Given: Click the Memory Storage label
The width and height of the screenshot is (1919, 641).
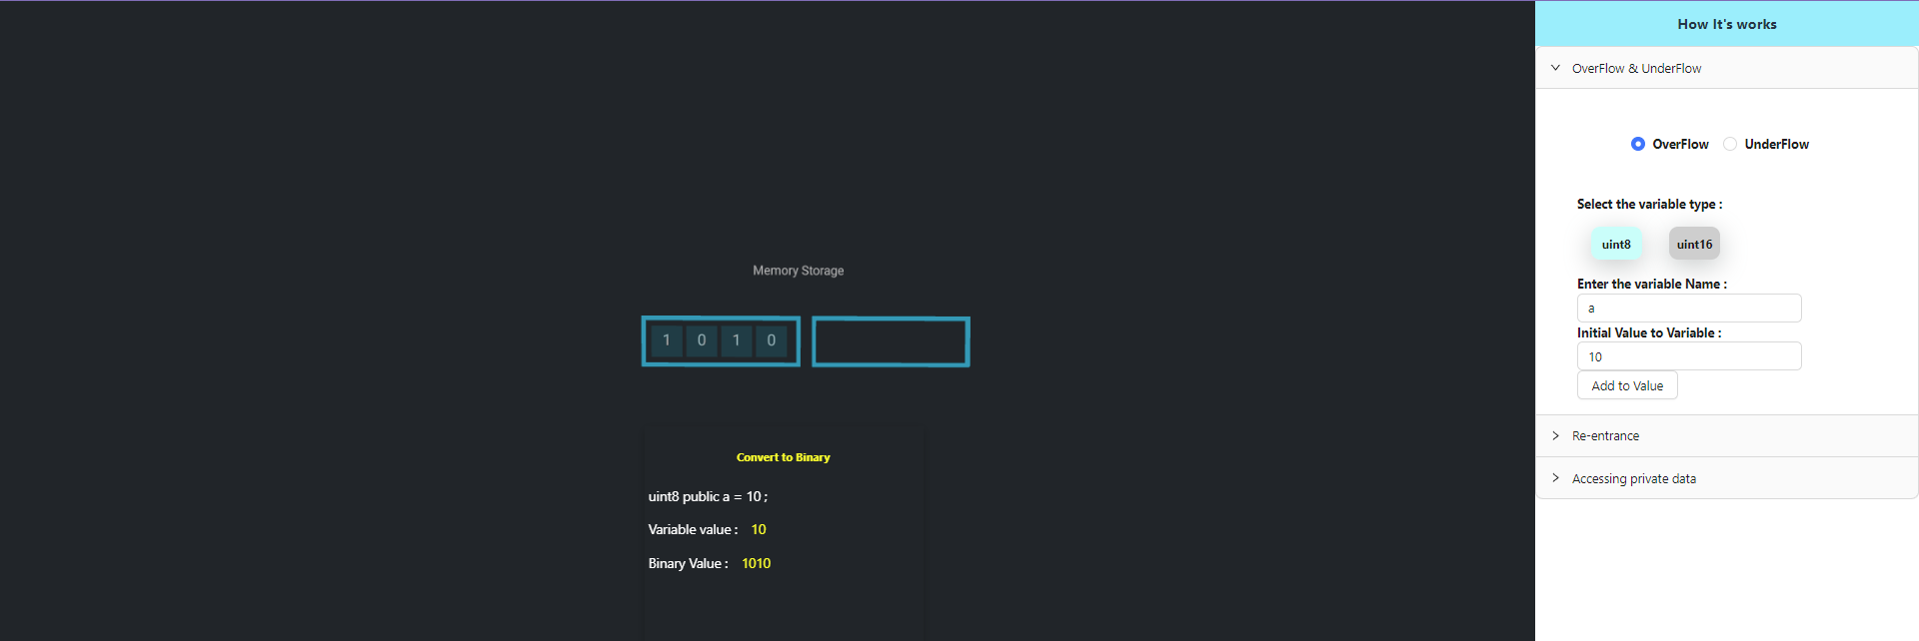Looking at the screenshot, I should point(798,271).
